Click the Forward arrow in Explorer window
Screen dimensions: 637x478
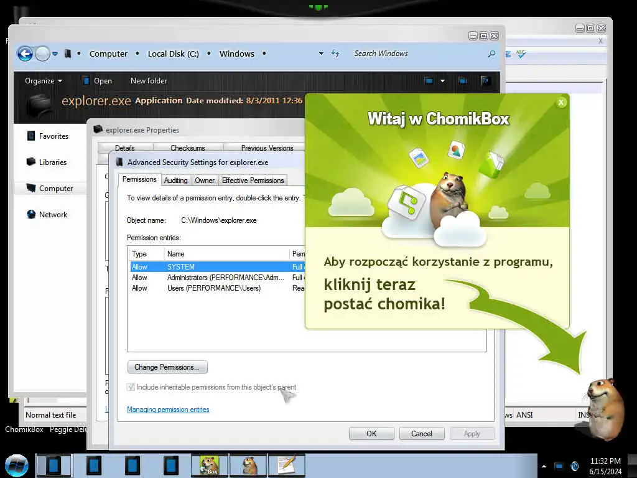pos(42,54)
